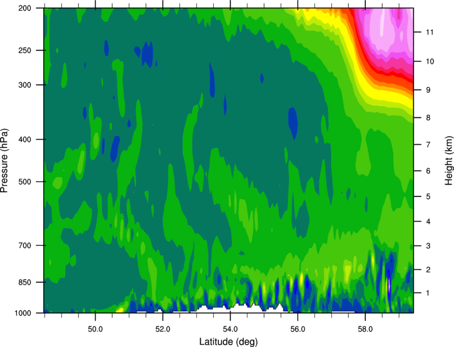Select the 300 pressure tick label
Screen dimensions: 454x347
[x=25, y=85]
